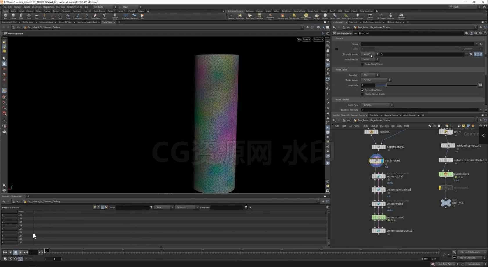Open the Render menu

click(18, 7)
